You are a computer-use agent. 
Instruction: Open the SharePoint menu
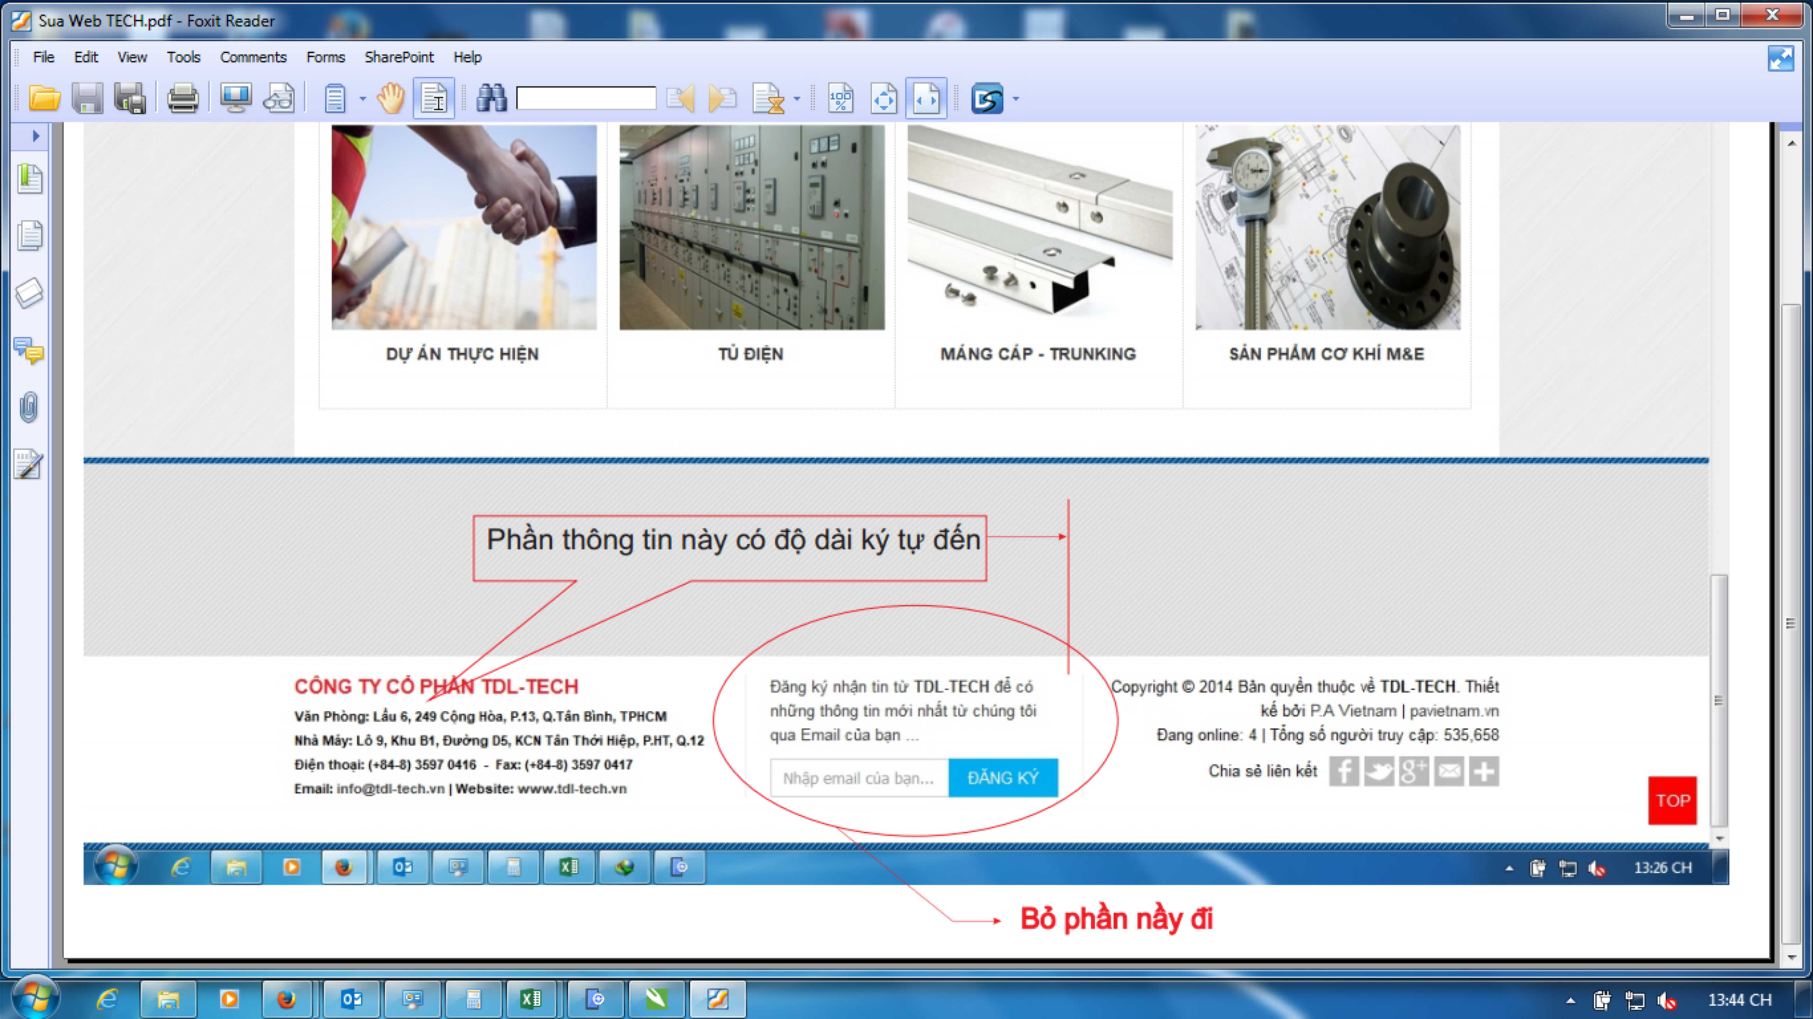(x=399, y=57)
